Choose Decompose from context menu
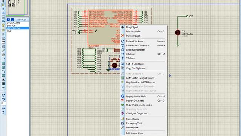Viewport: 241px width, 136px height. (144, 128)
